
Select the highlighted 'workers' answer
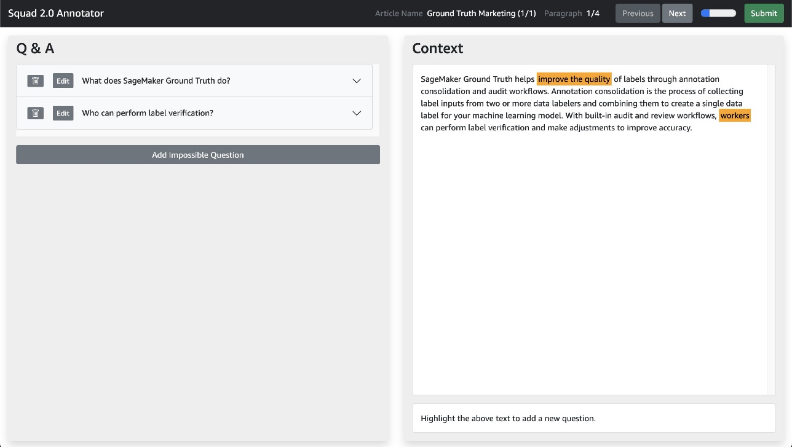735,116
